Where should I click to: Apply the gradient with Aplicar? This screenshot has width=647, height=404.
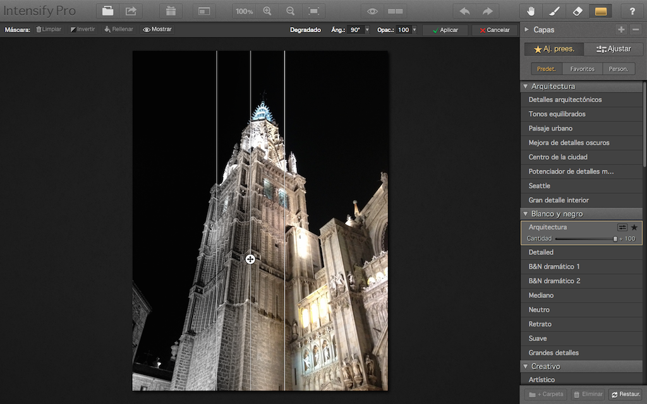(x=445, y=30)
